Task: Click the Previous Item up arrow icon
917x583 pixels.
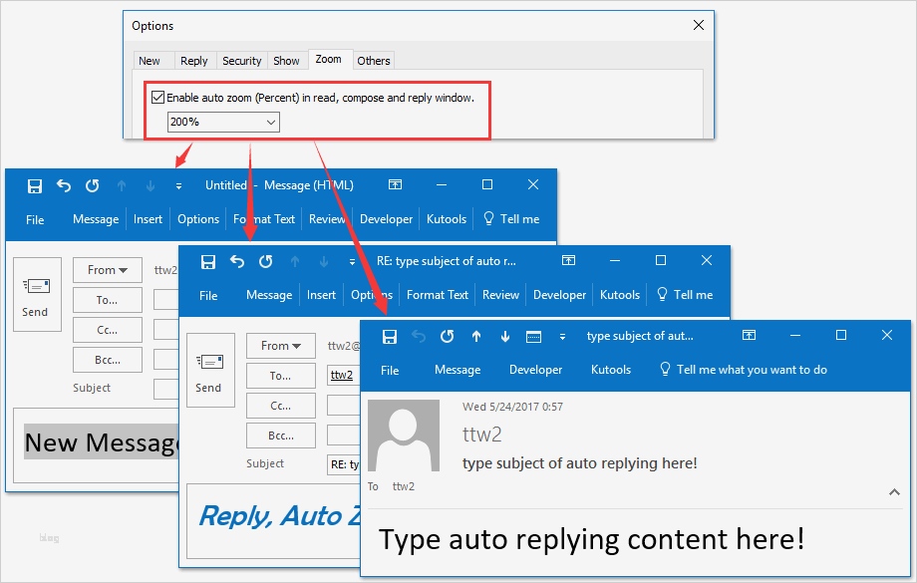Action: click(x=476, y=335)
